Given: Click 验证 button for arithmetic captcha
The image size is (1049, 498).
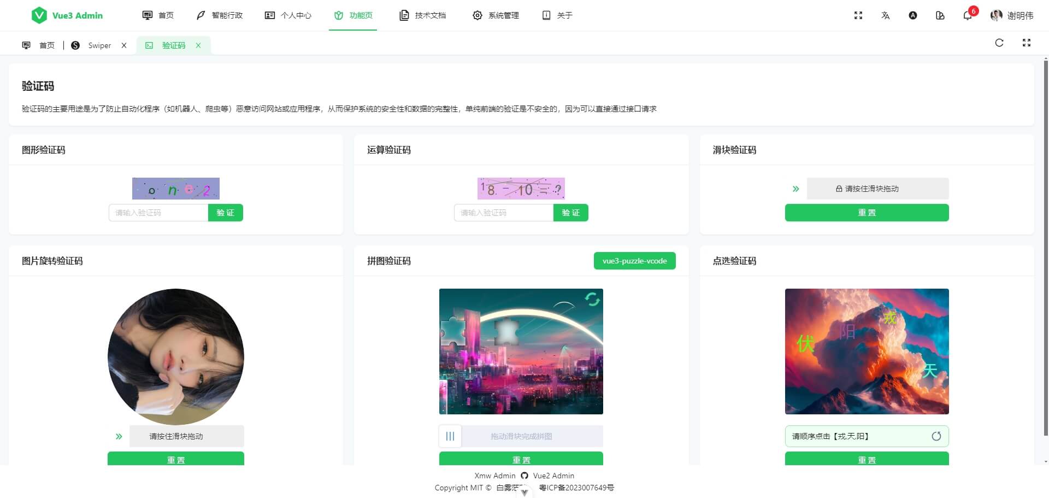Looking at the screenshot, I should point(571,213).
